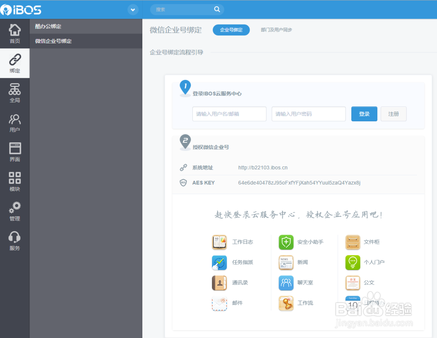This screenshot has width=437, height=338.
Task: Click the 注册 register button
Action: [394, 114]
